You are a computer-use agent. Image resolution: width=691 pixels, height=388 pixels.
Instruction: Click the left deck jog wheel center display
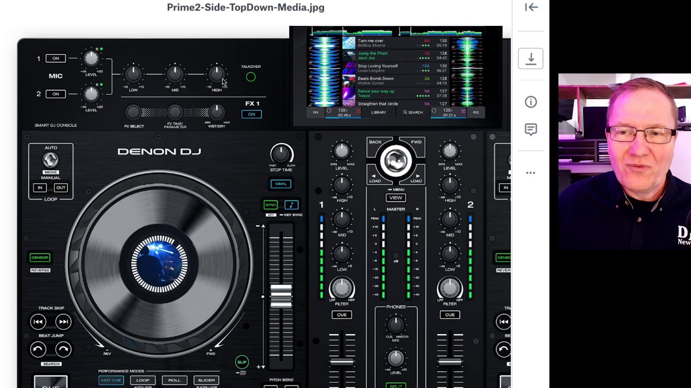[159, 264]
